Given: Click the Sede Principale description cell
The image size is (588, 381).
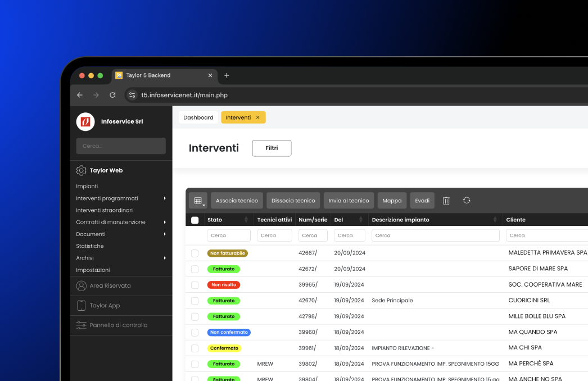Looking at the screenshot, I should (392, 301).
